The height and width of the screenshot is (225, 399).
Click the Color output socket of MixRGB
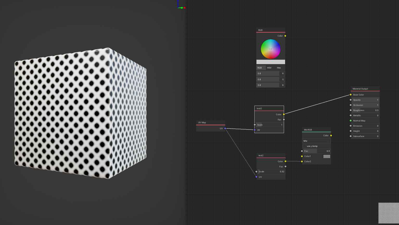(331, 135)
